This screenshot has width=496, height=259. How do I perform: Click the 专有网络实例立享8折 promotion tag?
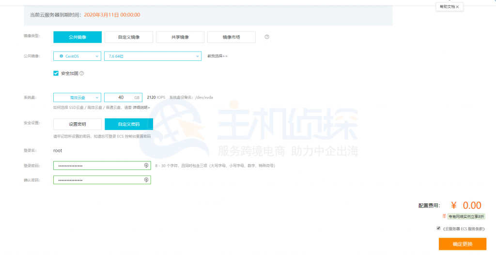pyautogui.click(x=466, y=216)
